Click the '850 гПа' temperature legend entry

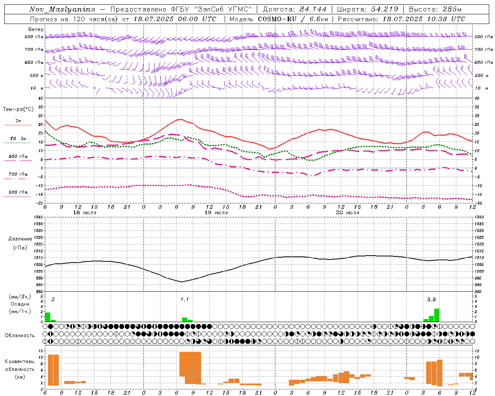18,157
